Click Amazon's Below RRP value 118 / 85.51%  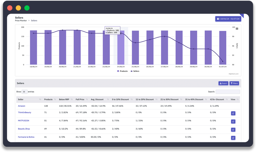pos(65,106)
